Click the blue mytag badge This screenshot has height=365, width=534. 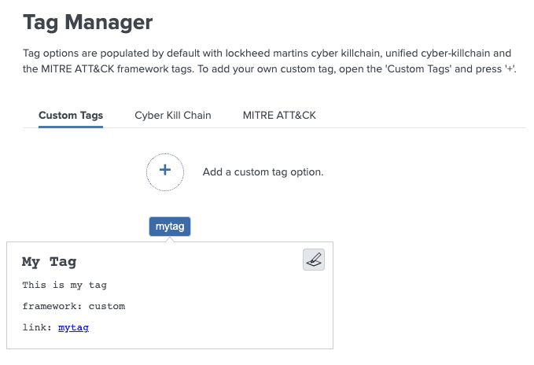(170, 227)
